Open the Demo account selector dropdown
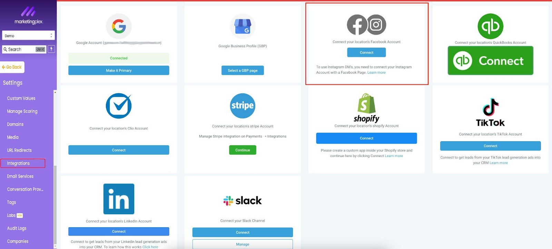The width and height of the screenshot is (552, 249). pyautogui.click(x=28, y=35)
